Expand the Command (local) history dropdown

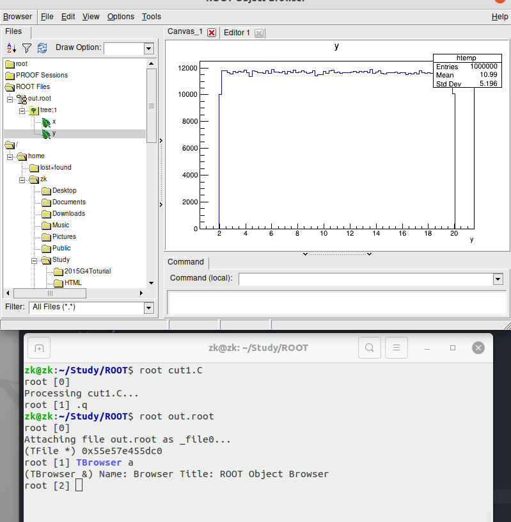(498, 279)
